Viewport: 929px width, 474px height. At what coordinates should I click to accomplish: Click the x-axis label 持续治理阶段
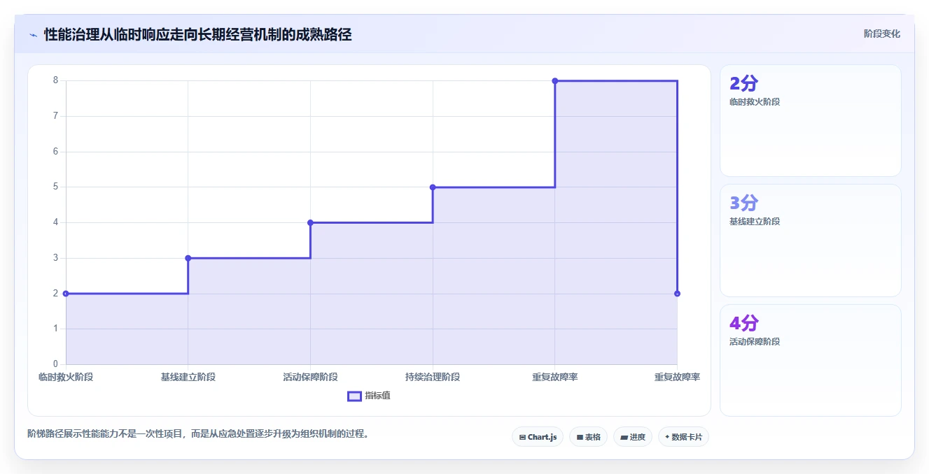(x=433, y=377)
